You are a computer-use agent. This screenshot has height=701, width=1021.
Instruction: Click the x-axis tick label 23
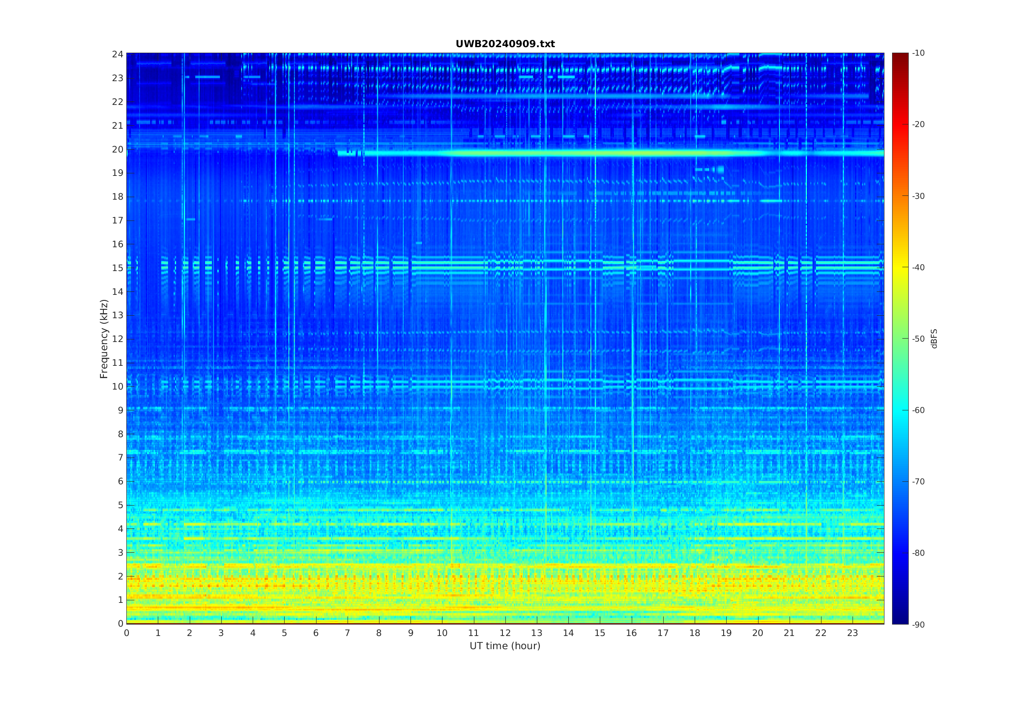(x=852, y=633)
